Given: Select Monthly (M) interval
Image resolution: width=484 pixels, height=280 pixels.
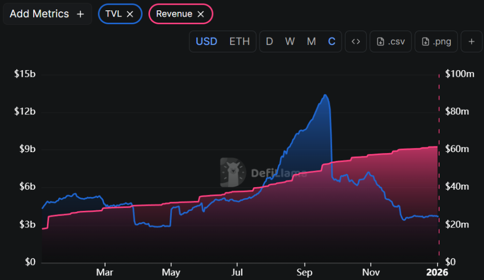Looking at the screenshot, I should [x=311, y=42].
